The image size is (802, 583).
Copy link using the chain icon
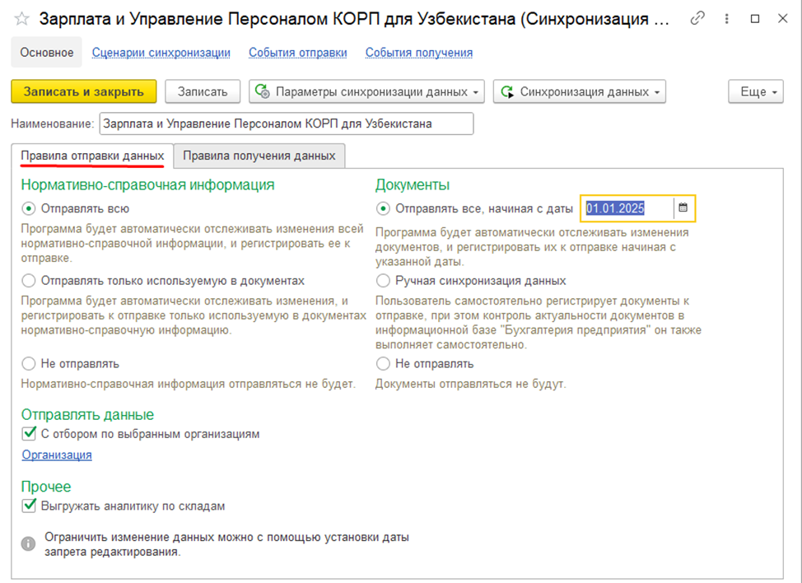pos(697,18)
